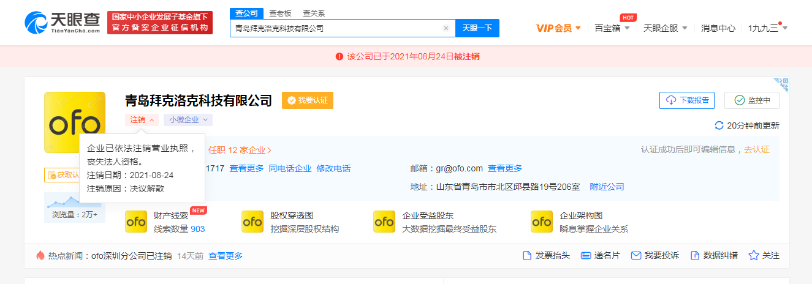Click 同电话企业 link
The image size is (812, 284).
(290, 168)
